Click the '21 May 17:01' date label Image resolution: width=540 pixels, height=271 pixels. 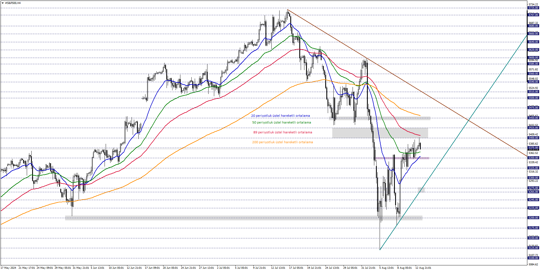click(27, 268)
